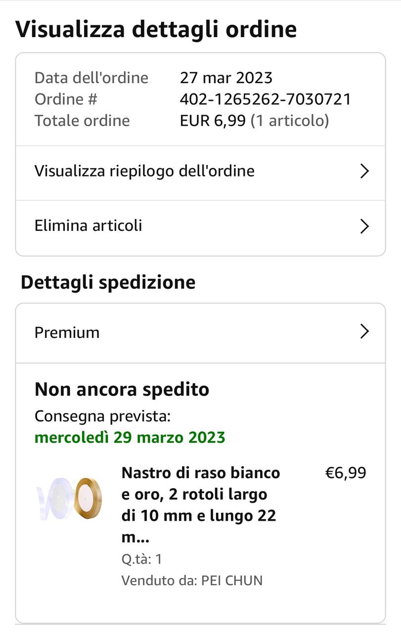Click the Dettagli spedizione heading
Image resolution: width=401 pixels, height=633 pixels.
[108, 282]
